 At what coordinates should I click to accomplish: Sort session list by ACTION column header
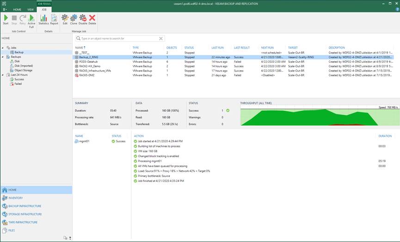139,136
